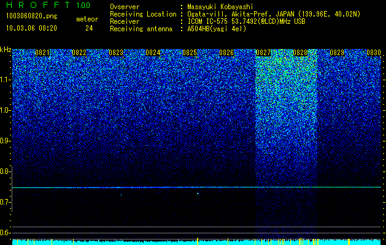Image resolution: width=386 pixels, height=245 pixels.
Task: Click the 0821 time marker
Action: 42,53
